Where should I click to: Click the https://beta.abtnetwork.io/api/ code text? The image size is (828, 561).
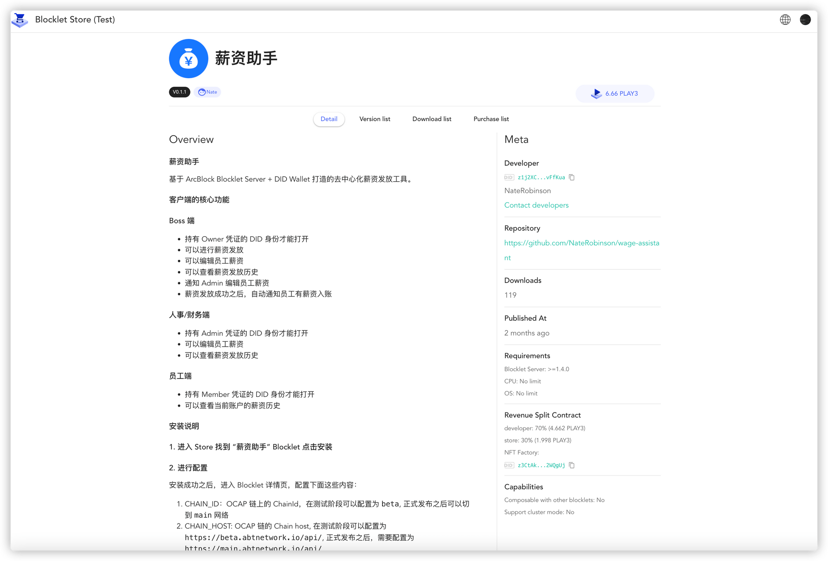pyautogui.click(x=253, y=537)
